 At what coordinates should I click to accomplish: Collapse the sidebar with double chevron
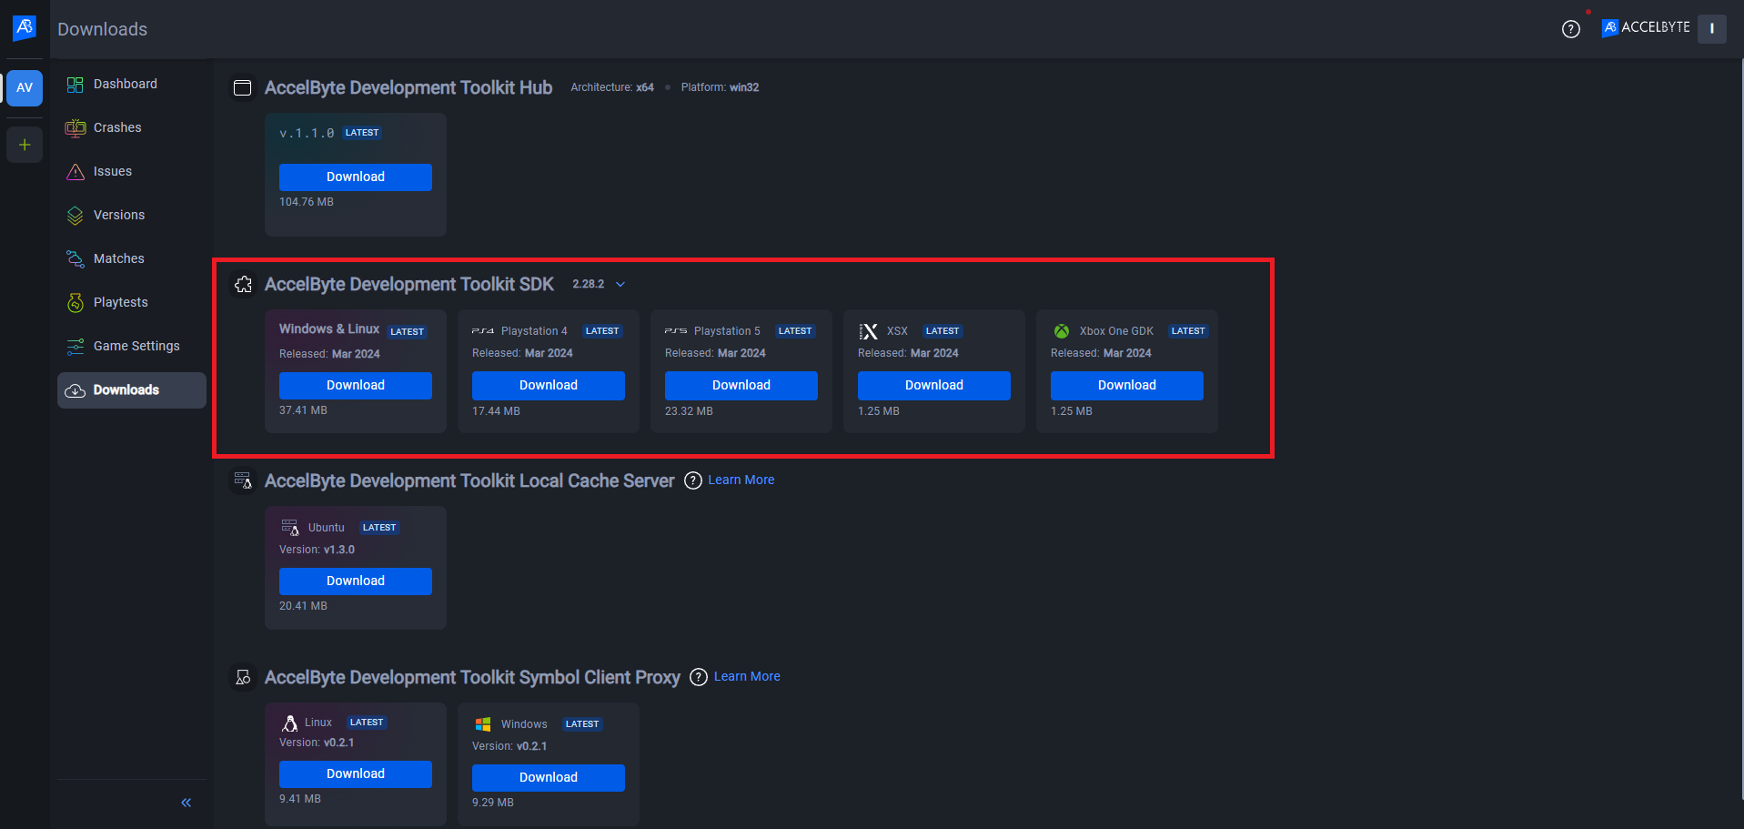186,803
